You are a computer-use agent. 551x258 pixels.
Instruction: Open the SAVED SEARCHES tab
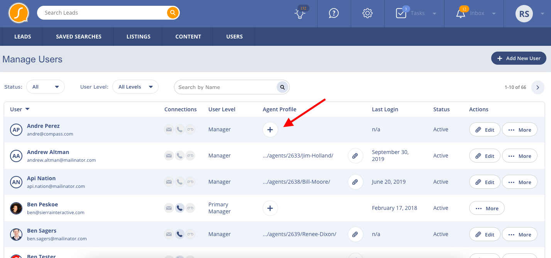[x=79, y=37]
